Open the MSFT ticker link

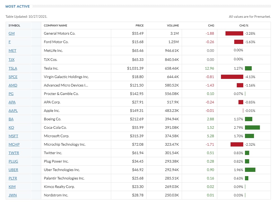(x=13, y=136)
